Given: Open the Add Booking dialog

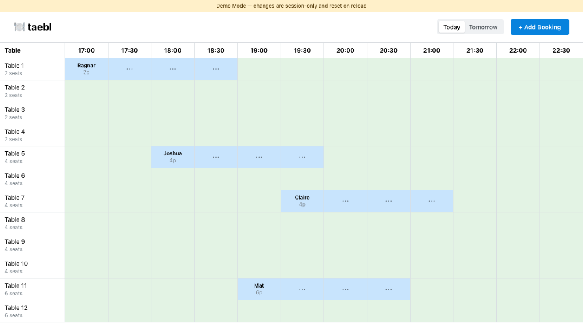Looking at the screenshot, I should pos(540,27).
